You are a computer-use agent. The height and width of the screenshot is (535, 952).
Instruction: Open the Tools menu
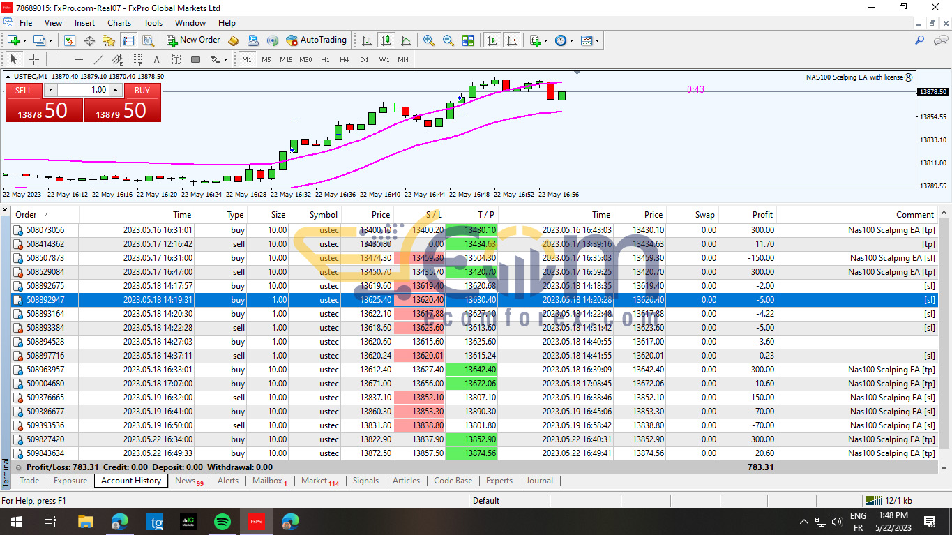153,23
